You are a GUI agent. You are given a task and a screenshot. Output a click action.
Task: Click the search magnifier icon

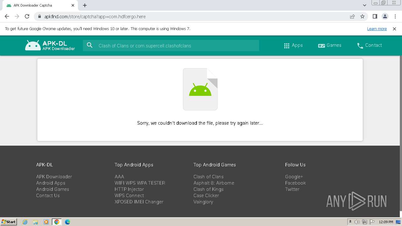coord(90,45)
